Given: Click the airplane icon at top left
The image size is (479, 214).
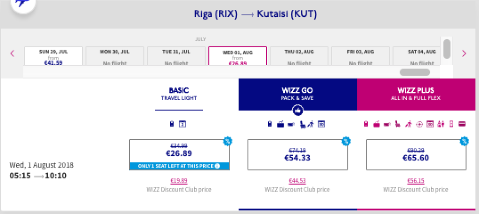Looking at the screenshot, I should [x=22, y=4].
